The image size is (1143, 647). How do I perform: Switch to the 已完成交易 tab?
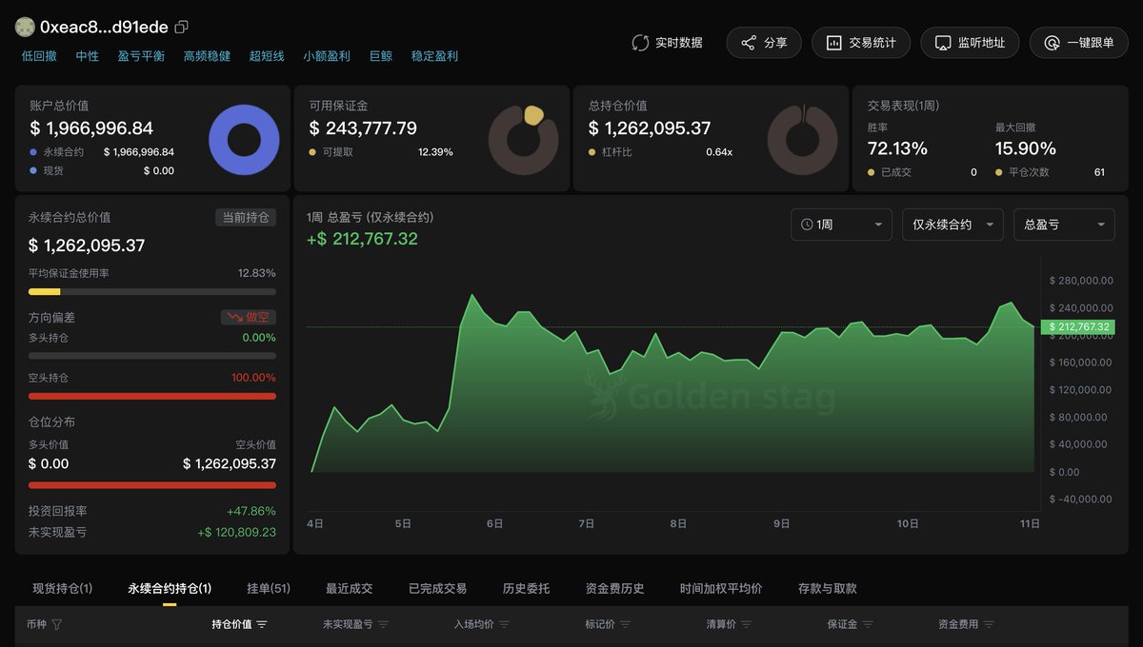pos(438,589)
